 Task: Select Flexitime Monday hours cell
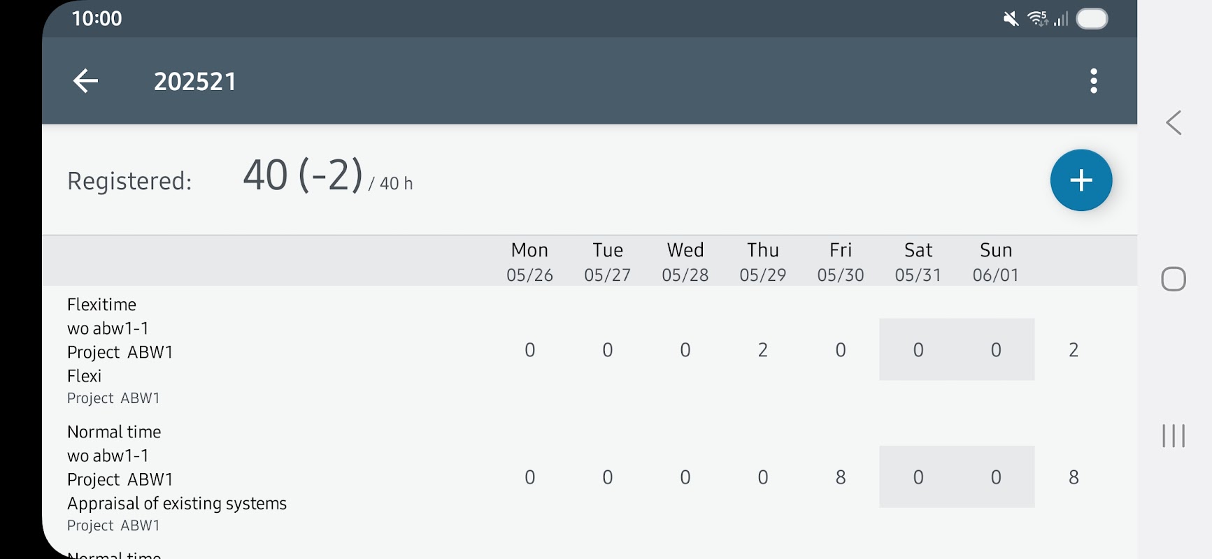(x=530, y=349)
